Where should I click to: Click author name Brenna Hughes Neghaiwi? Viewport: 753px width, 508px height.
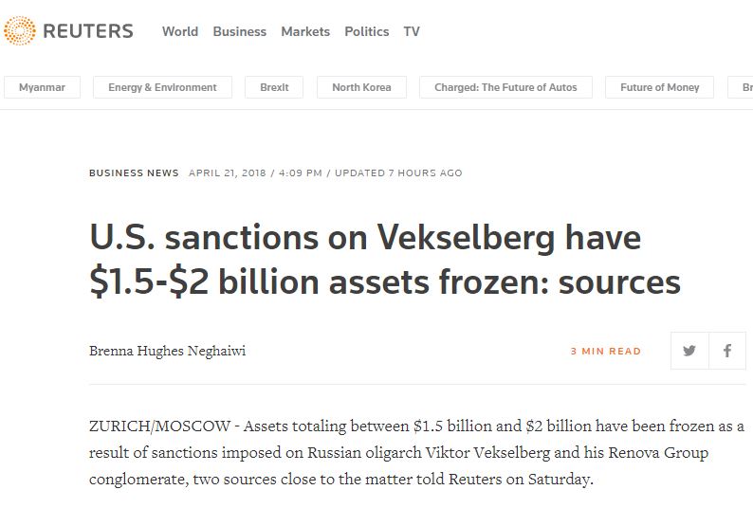point(167,351)
